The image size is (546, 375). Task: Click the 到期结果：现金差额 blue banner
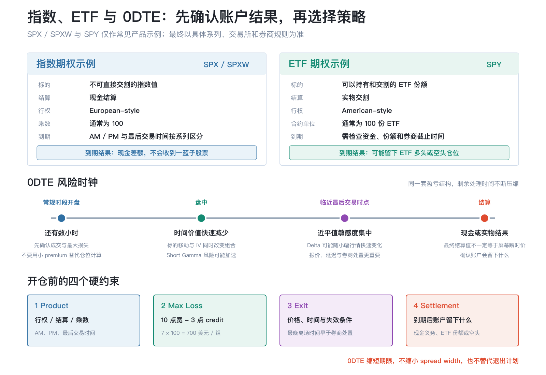(x=147, y=153)
